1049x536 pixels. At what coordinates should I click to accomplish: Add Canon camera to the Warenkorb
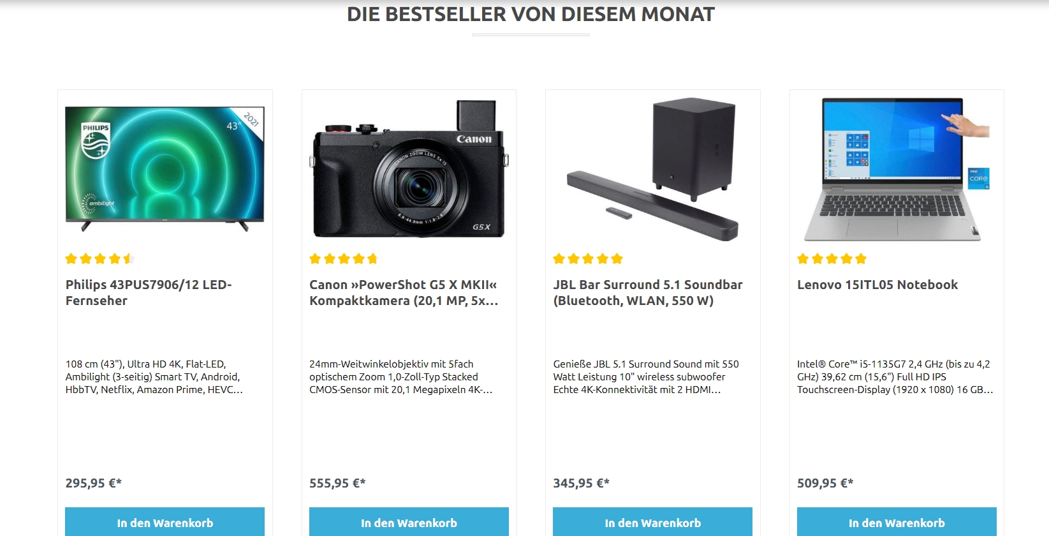(409, 523)
